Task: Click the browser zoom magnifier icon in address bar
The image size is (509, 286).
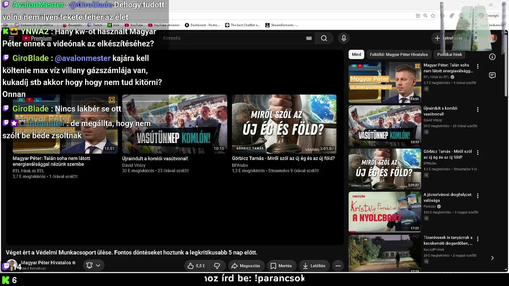Action: (425, 15)
